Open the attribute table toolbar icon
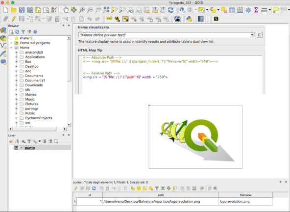The width and height of the screenshot is (290, 212). pos(232,10)
